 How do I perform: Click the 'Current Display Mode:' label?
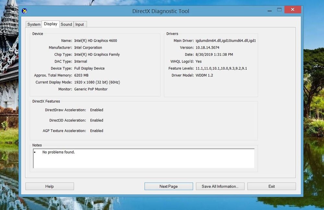point(54,82)
